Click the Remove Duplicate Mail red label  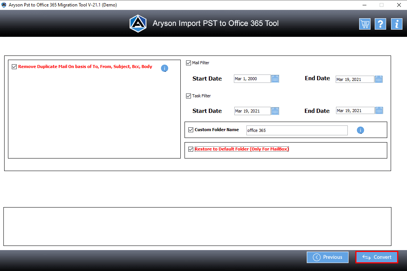tap(85, 67)
